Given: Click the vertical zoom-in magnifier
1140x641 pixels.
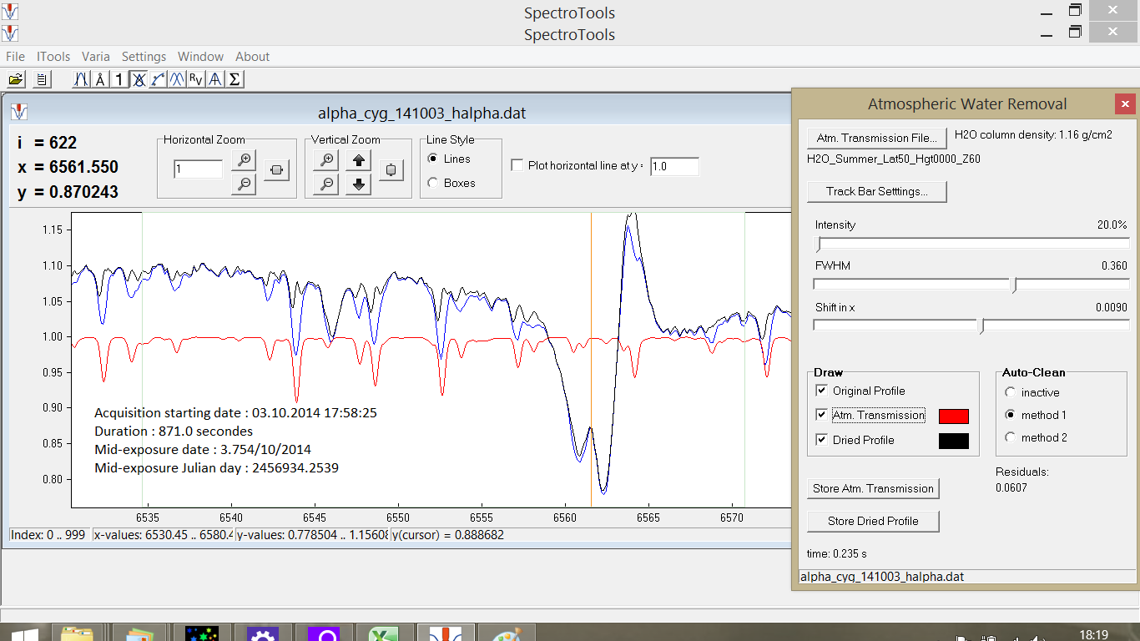Looking at the screenshot, I should [x=327, y=160].
